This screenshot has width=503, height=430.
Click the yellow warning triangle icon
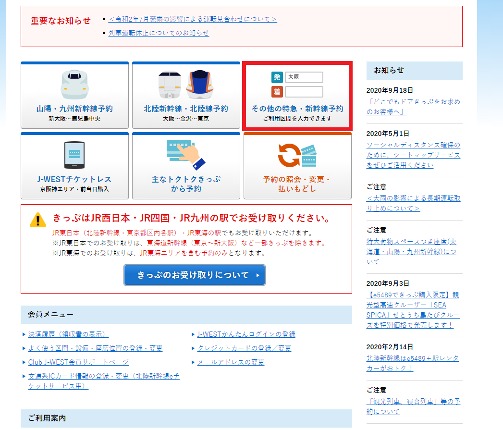pyautogui.click(x=38, y=220)
